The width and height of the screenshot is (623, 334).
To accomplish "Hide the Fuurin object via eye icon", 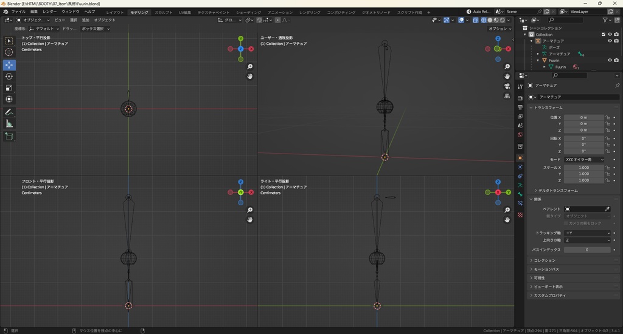I will [609, 60].
